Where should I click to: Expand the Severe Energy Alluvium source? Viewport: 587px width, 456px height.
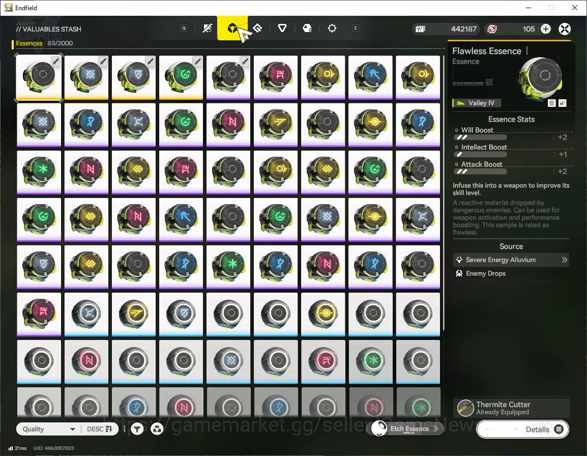coord(511,260)
